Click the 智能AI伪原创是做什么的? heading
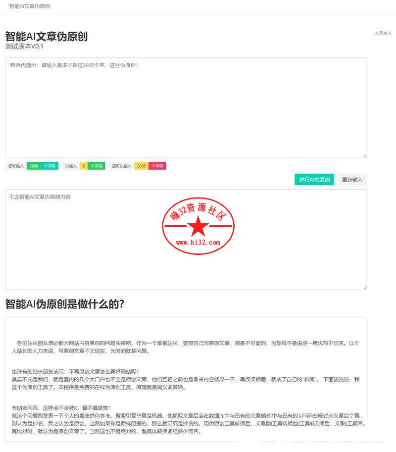The height and width of the screenshot is (452, 396). click(x=64, y=304)
